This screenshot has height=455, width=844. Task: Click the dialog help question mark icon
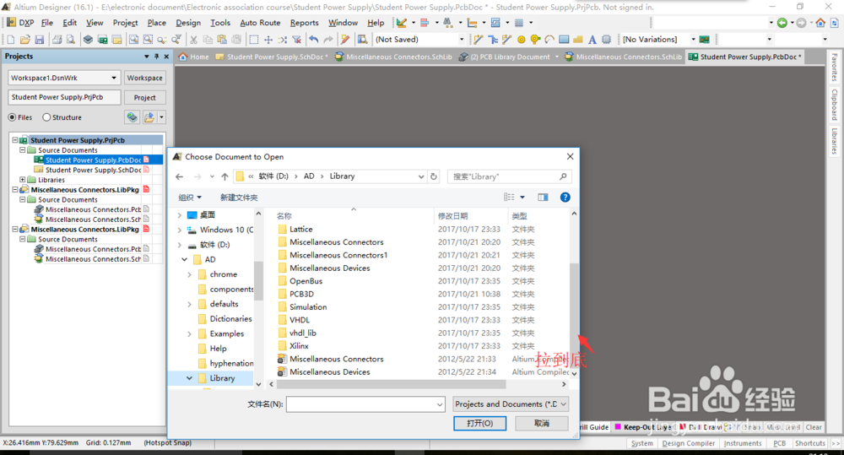tap(565, 197)
